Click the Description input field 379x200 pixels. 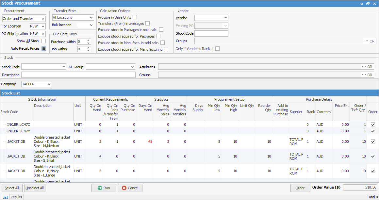pyautogui.click(x=78, y=75)
